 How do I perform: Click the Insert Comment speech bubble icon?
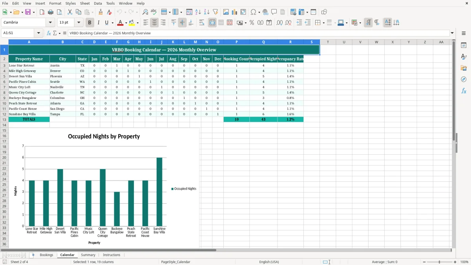(274, 12)
